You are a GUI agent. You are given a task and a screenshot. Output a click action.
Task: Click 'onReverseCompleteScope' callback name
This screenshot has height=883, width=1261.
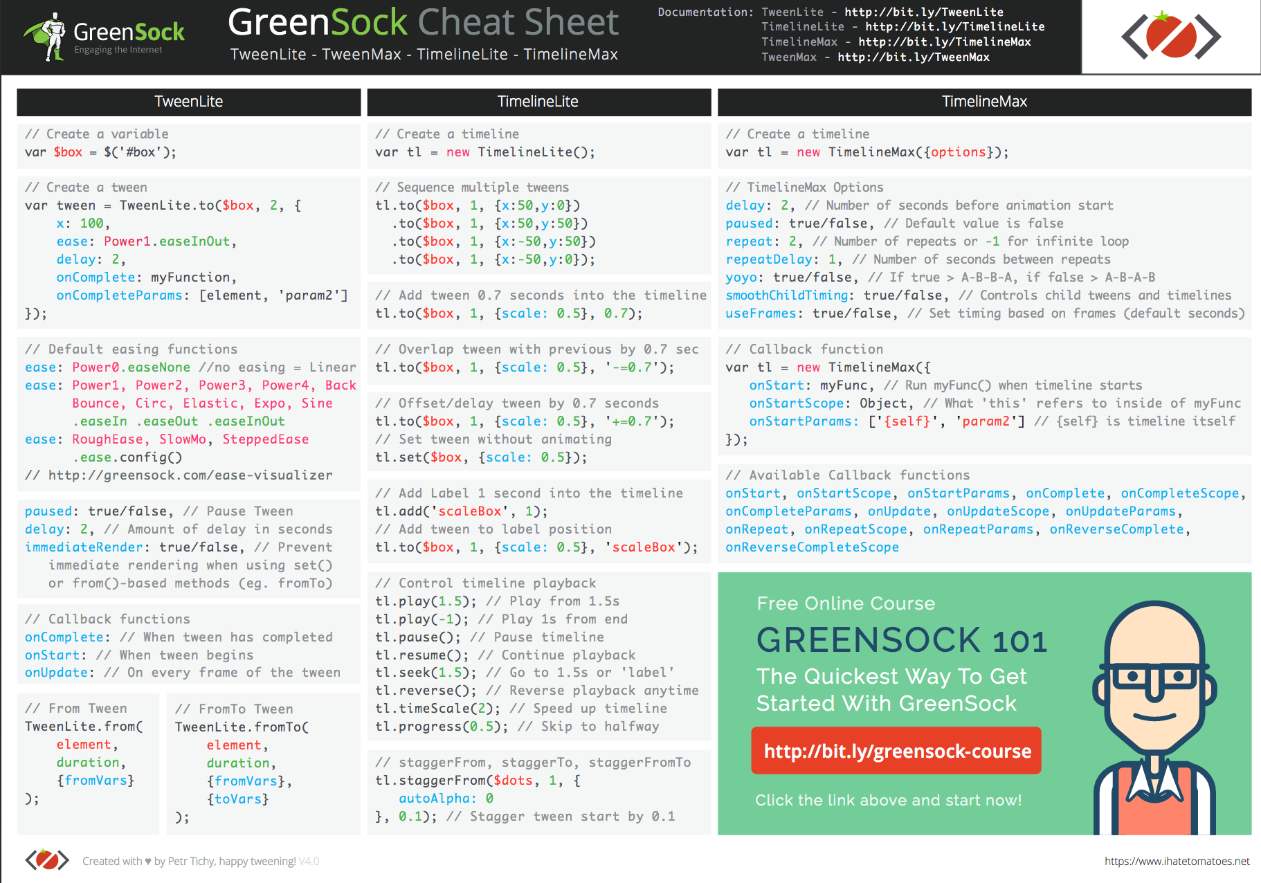click(812, 547)
